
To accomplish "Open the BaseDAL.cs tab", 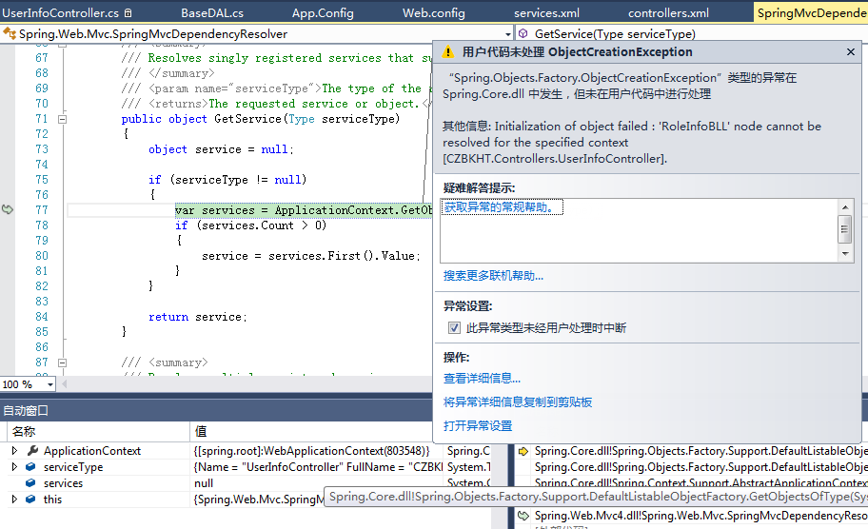I will (212, 13).
